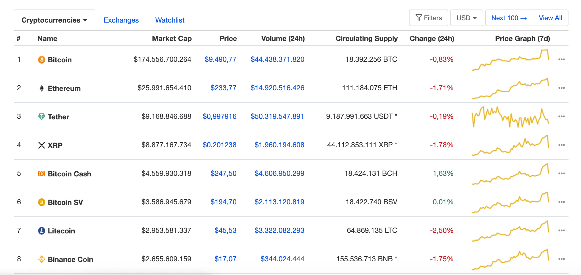Open the Bitcoin SV name link
Viewport: 581px width, 275px height.
(65, 203)
